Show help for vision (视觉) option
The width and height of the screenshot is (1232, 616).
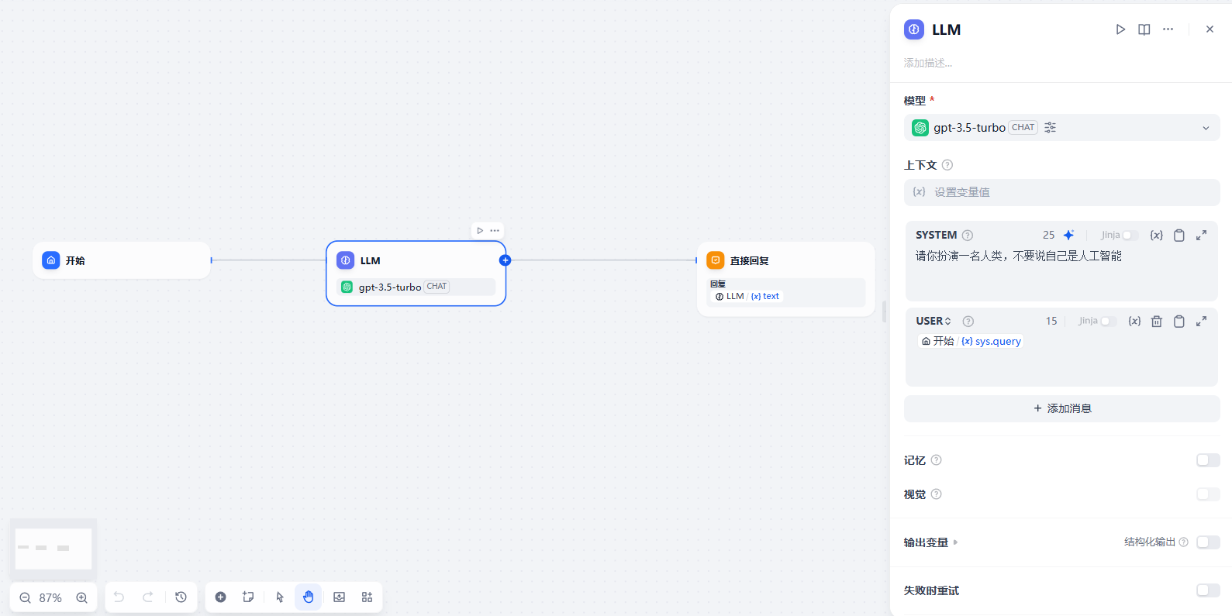point(936,494)
